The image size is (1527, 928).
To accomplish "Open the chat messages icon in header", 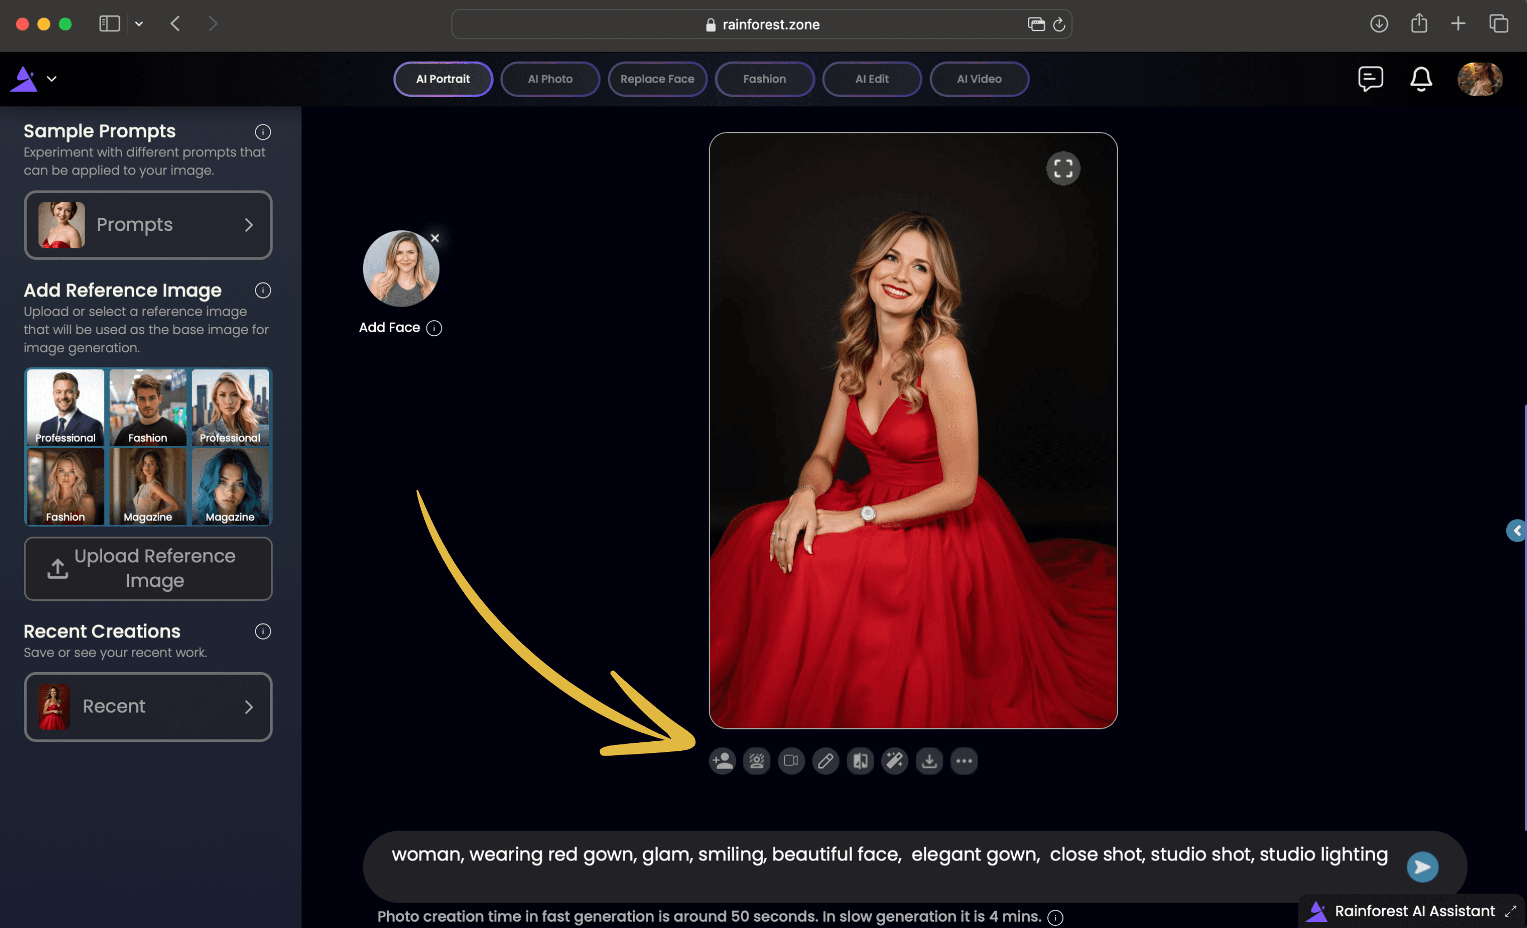I will click(x=1370, y=79).
